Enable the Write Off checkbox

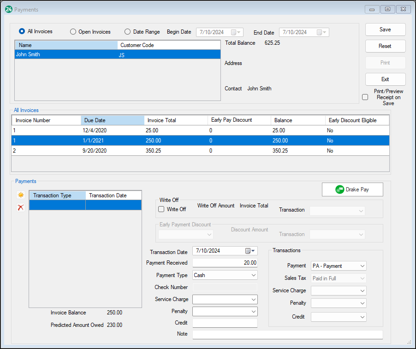click(161, 209)
